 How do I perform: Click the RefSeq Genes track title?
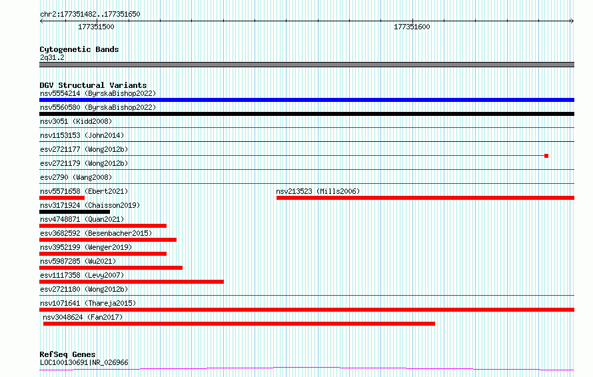[67, 354]
